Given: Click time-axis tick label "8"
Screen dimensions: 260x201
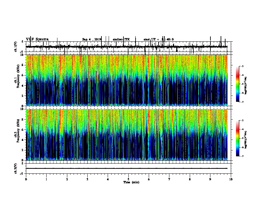Looking at the screenshot, I should click(x=190, y=179).
